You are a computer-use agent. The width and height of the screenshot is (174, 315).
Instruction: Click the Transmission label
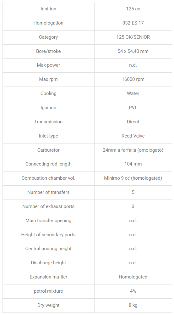click(48, 122)
